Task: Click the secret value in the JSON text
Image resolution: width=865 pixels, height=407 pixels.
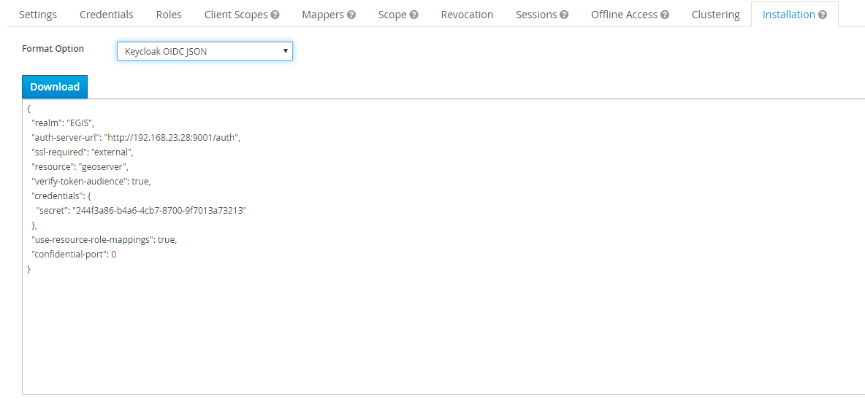Action: click(160, 210)
